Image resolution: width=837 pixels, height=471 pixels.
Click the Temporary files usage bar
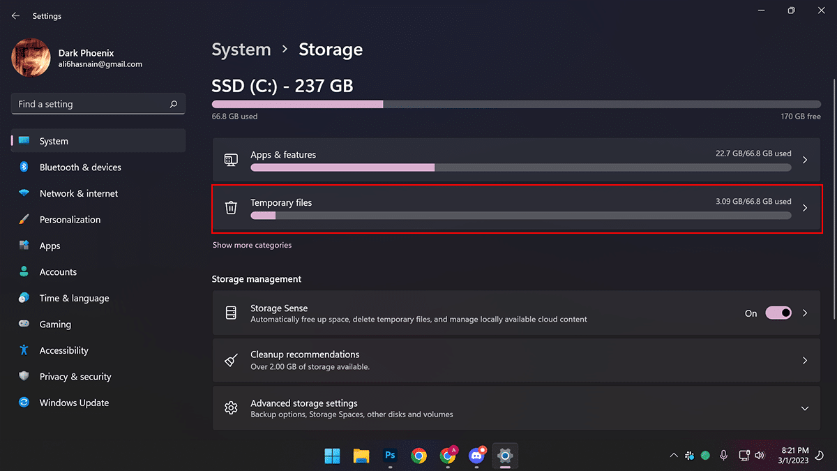[x=520, y=216]
